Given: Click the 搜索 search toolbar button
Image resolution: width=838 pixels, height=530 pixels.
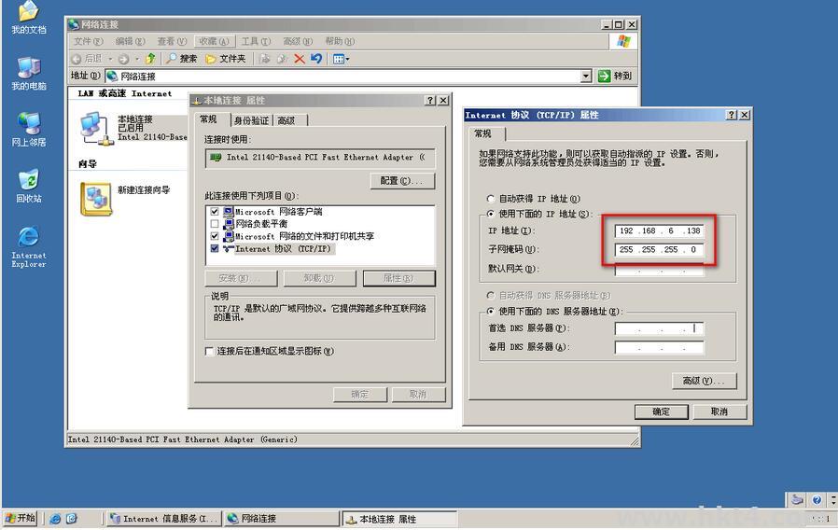Looking at the screenshot, I should [182, 59].
